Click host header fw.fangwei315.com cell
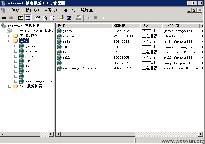 [x=180, y=52]
